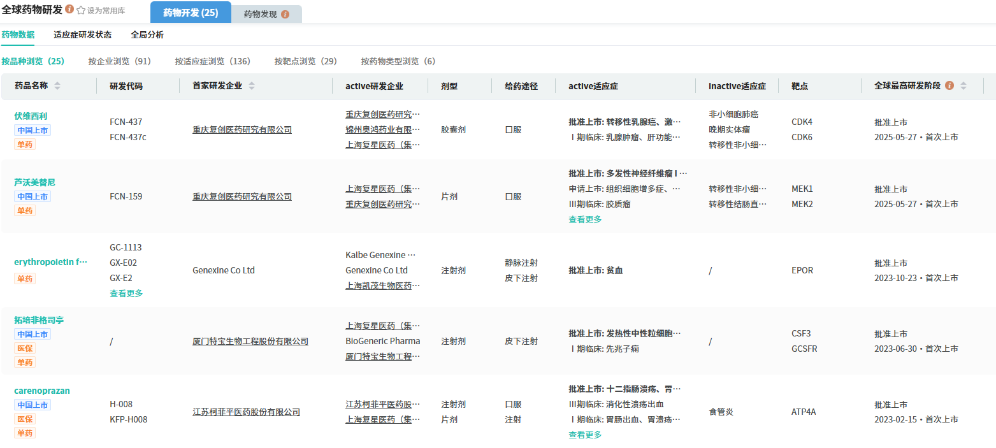Select 按靶点浏览 (29) view
Image resolution: width=996 pixels, height=448 pixels.
(x=305, y=61)
